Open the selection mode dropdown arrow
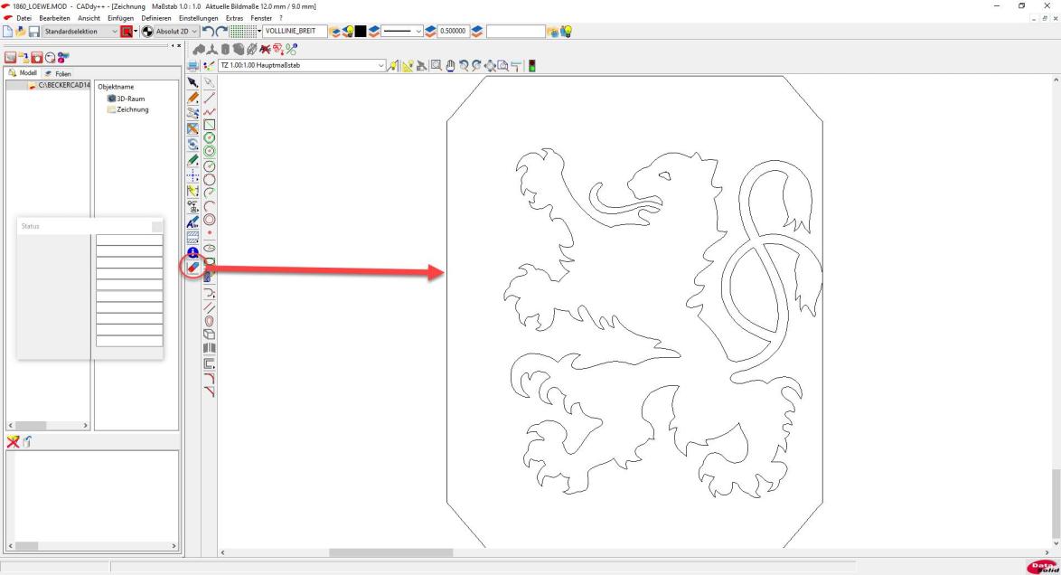 pyautogui.click(x=136, y=31)
